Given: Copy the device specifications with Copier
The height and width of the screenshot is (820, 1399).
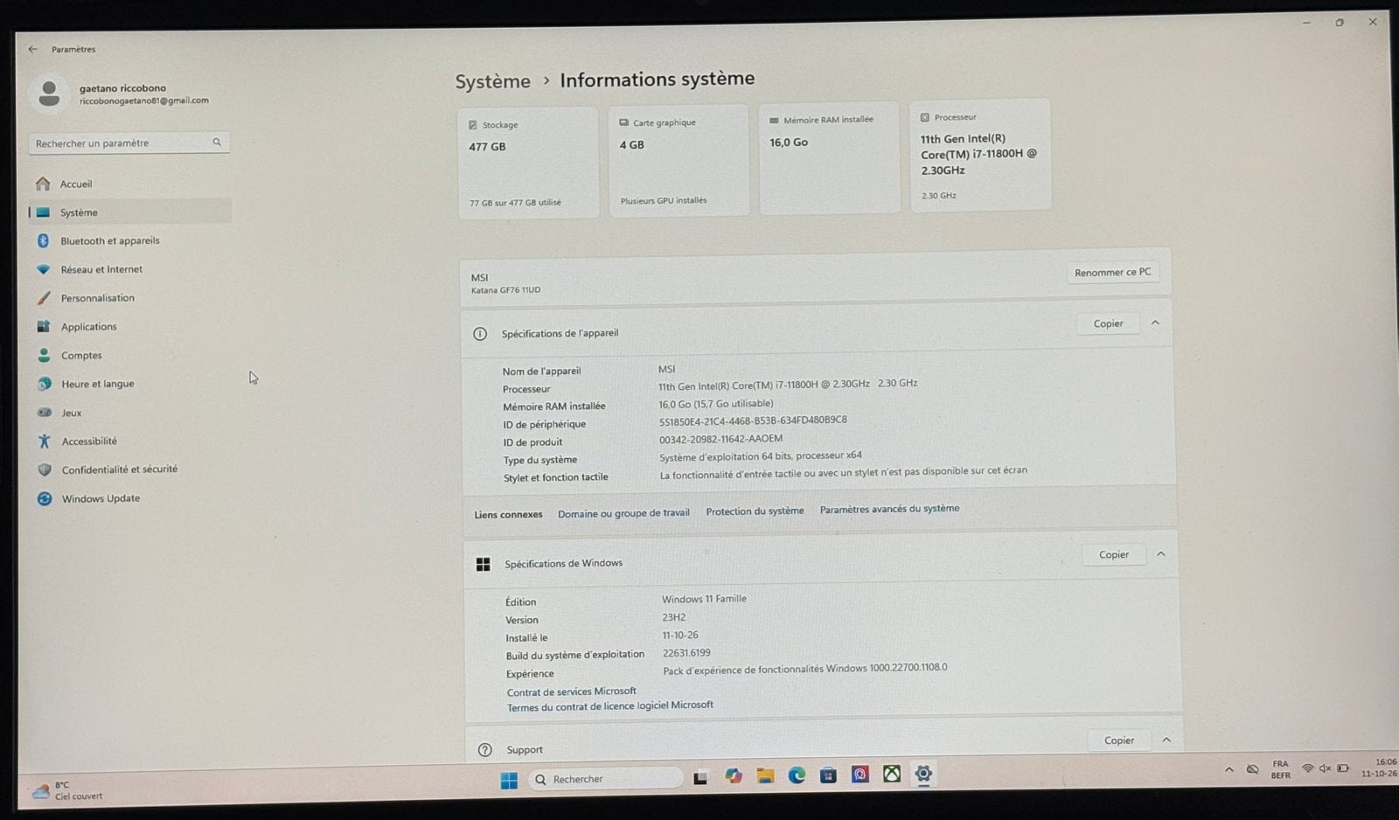Looking at the screenshot, I should pyautogui.click(x=1108, y=323).
